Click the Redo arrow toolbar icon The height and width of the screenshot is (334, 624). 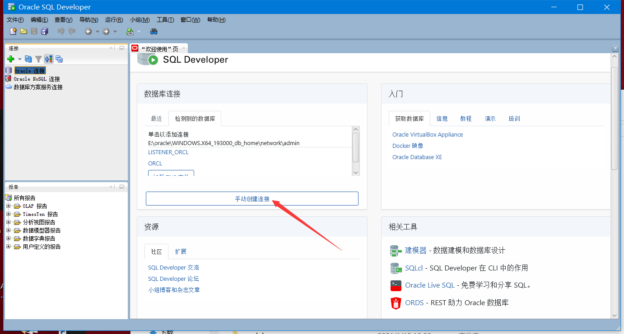72,32
